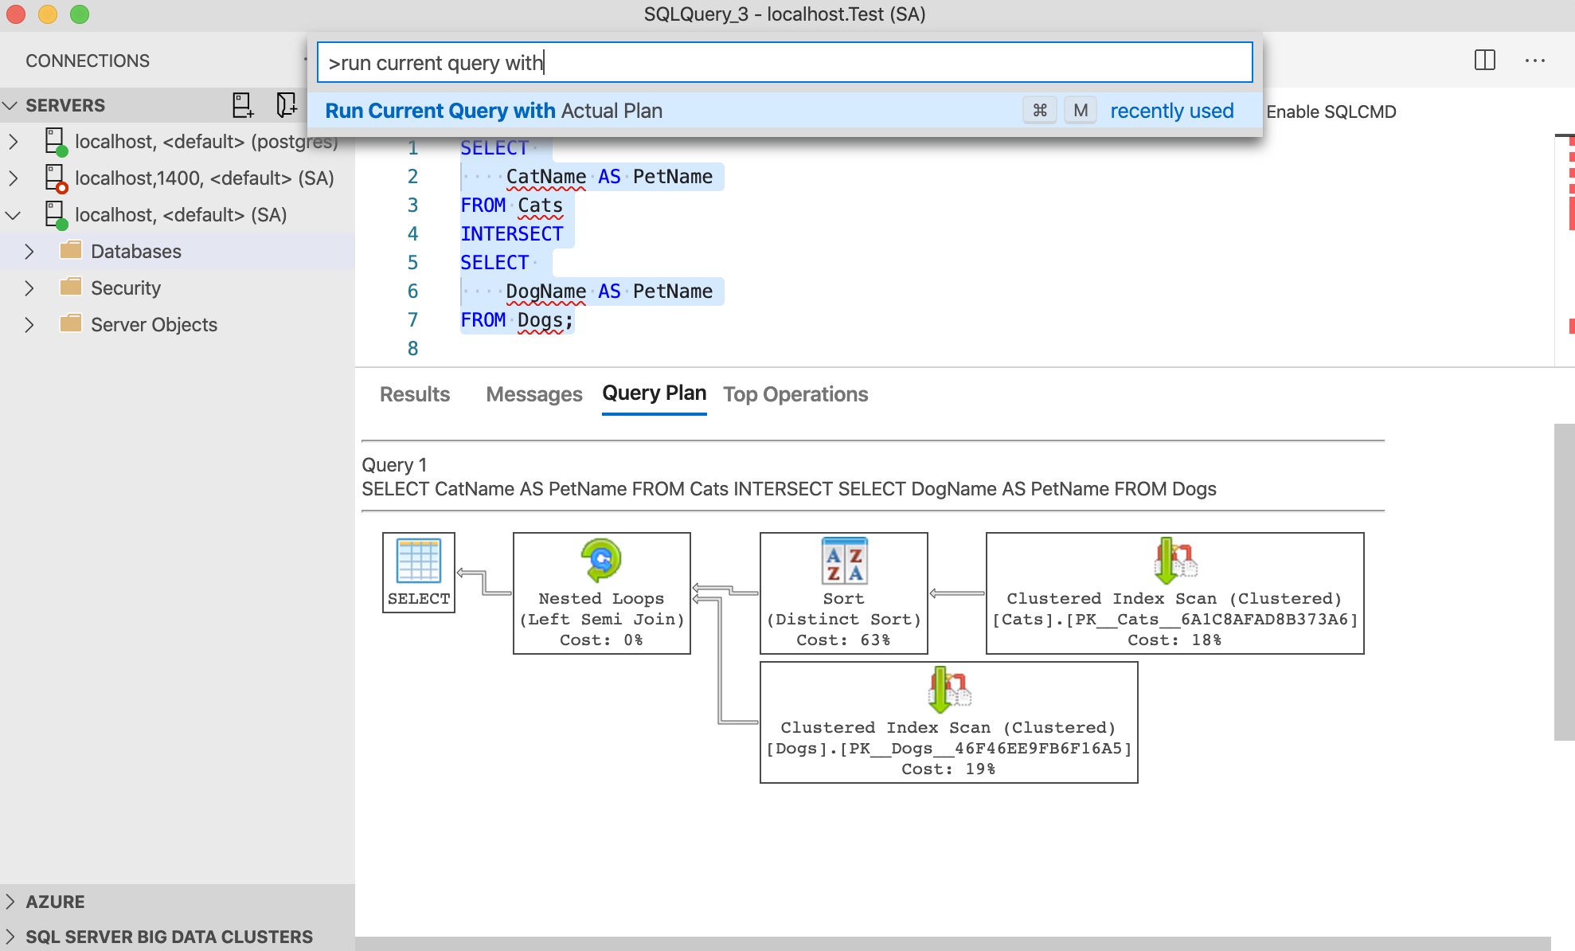Switch to the Messages tab
This screenshot has width=1575, height=951.
click(x=533, y=394)
